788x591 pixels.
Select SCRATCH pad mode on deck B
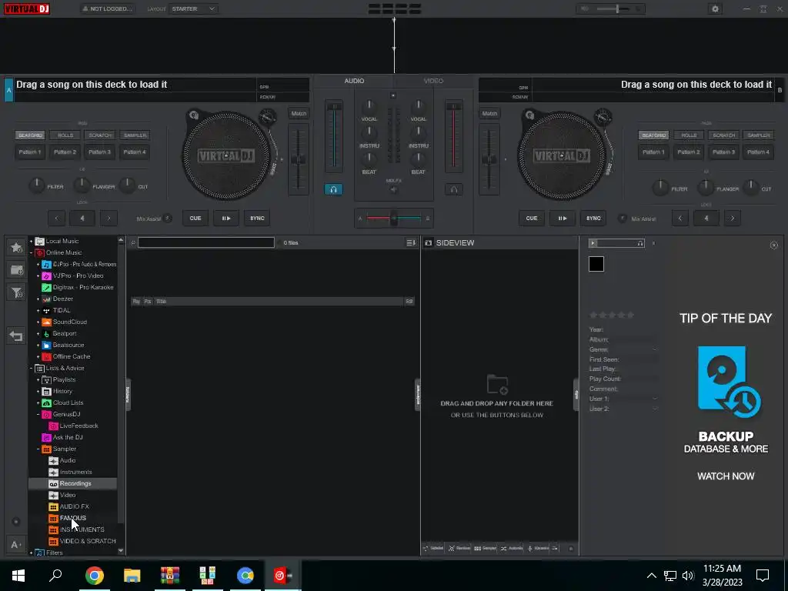click(x=723, y=135)
